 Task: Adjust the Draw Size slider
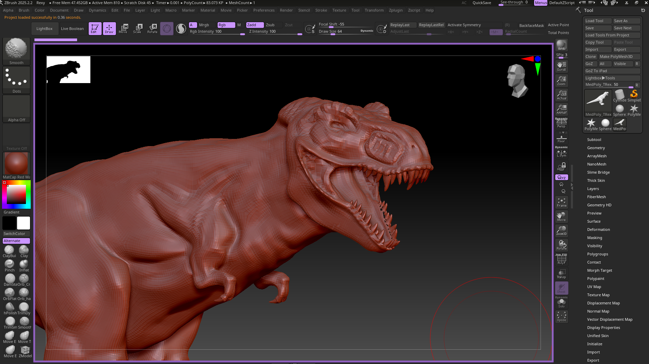[x=346, y=31]
